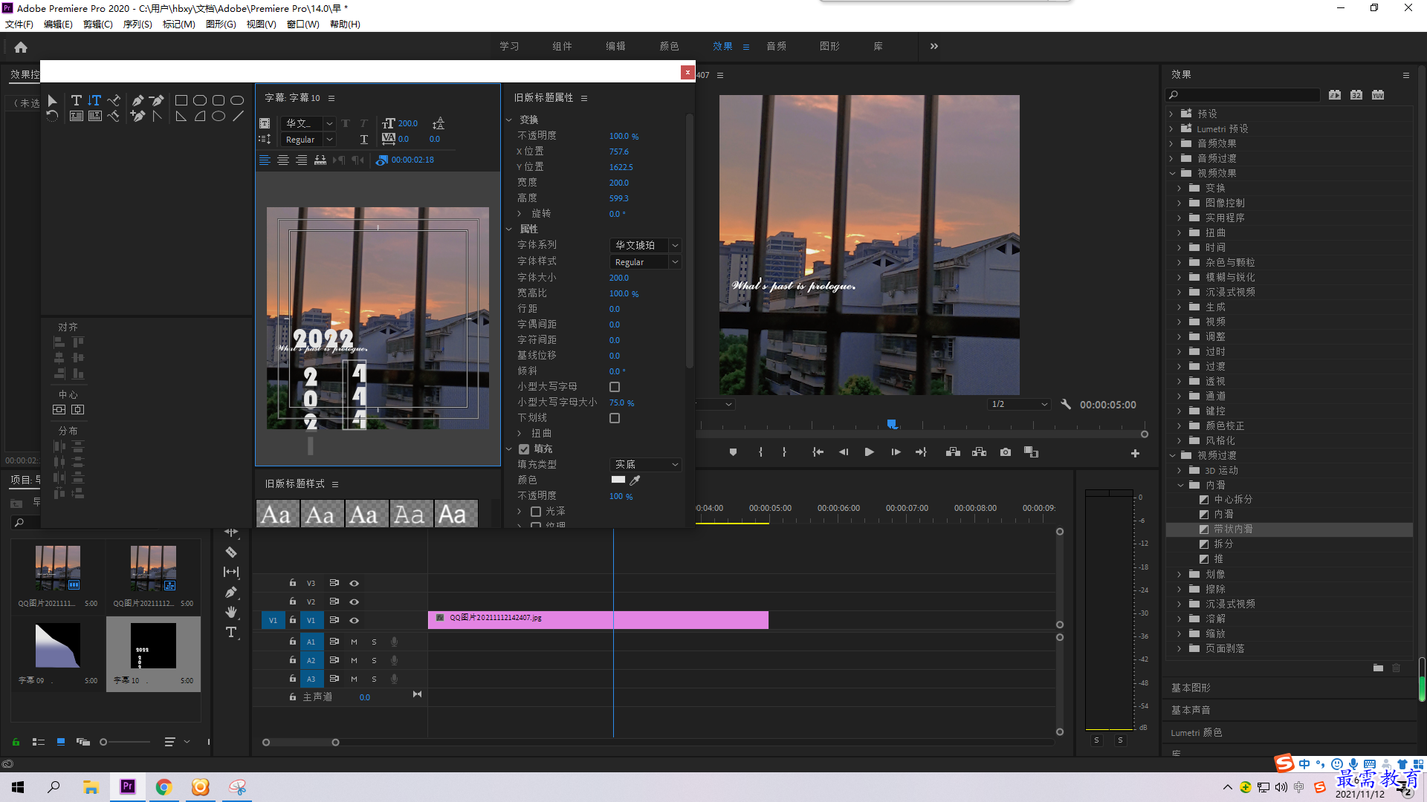The image size is (1427, 802).
Task: Click the center text alignment icon
Action: pos(283,160)
